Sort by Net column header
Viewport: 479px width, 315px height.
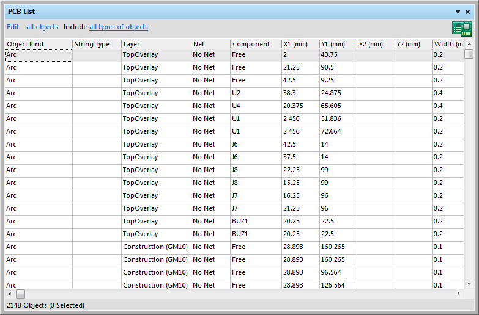coord(210,44)
